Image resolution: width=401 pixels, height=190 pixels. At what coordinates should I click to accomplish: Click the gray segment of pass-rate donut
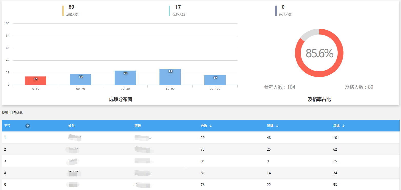[308, 34]
